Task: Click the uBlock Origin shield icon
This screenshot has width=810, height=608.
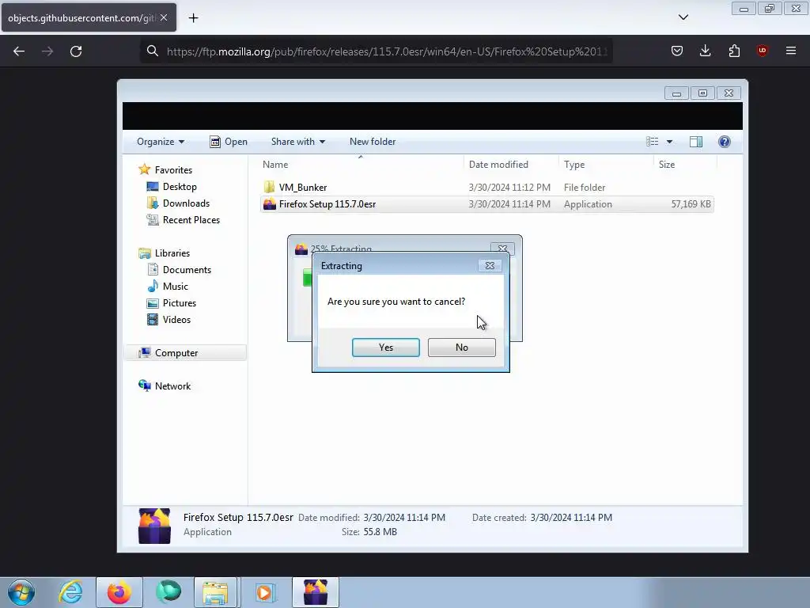Action: pyautogui.click(x=762, y=51)
